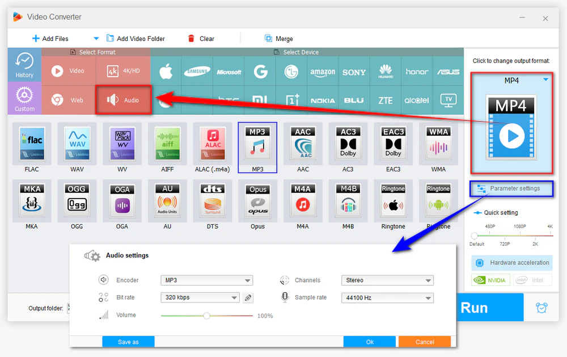Open the Add Files dropdown arrow
Viewport: 567px width, 357px height.
96,39
